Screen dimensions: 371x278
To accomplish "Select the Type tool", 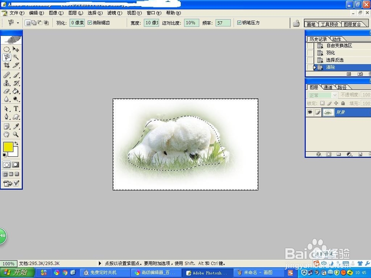I will pos(16,109).
